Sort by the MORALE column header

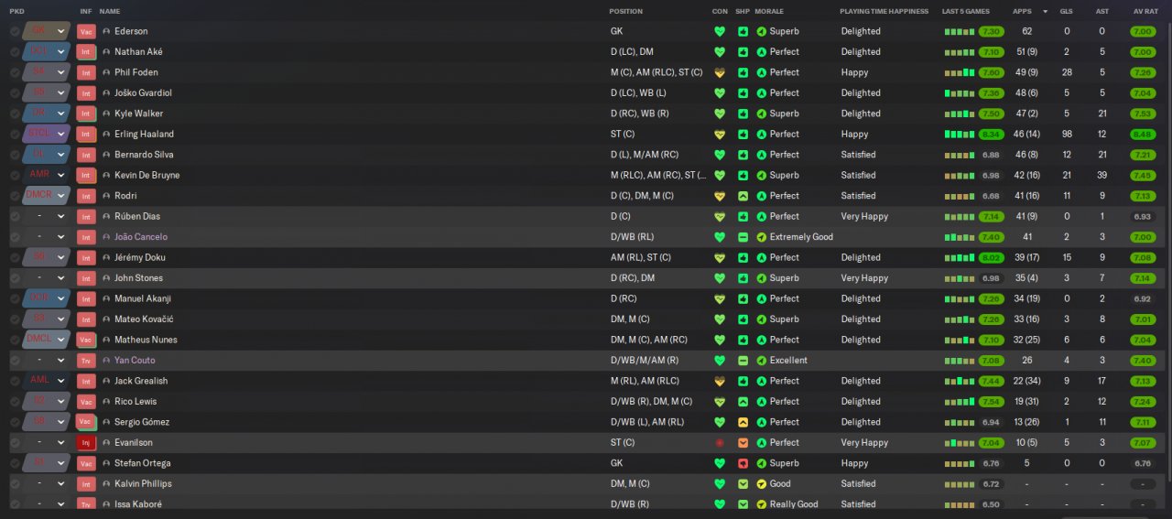pyautogui.click(x=769, y=11)
